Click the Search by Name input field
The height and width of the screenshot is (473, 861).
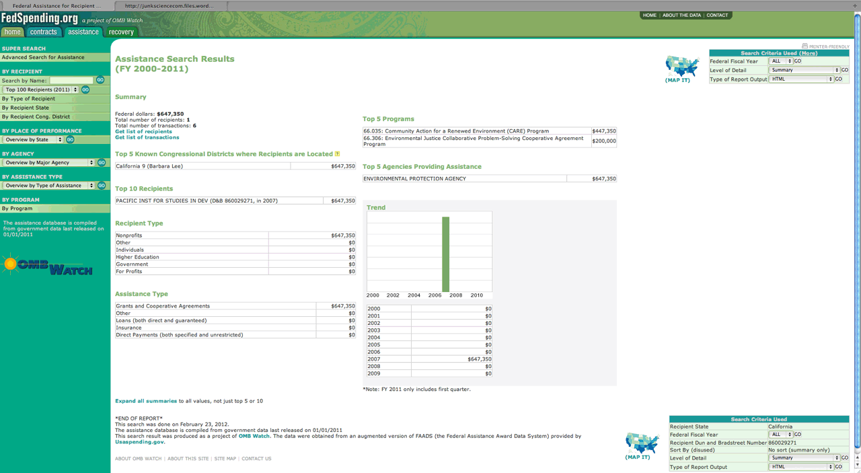coord(71,80)
